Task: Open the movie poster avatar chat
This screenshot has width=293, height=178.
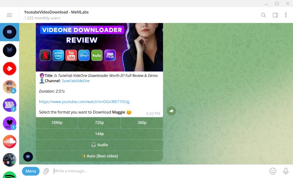Action: [10, 160]
